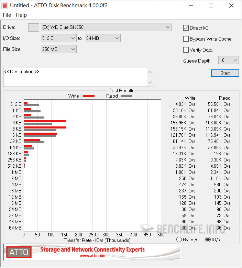The image size is (242, 268).
Task: Click the red 8 KB write bar
Action: 45,127
